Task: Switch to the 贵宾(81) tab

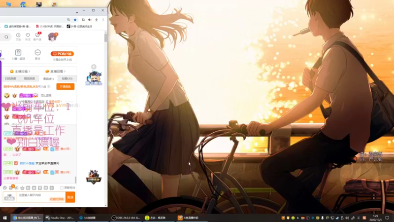Action: [x=48, y=78]
